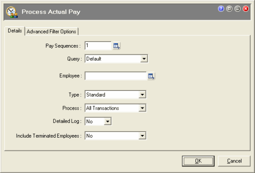Click the "Include Terminated Employees :" label
The width and height of the screenshot is (255, 173).
(49, 136)
